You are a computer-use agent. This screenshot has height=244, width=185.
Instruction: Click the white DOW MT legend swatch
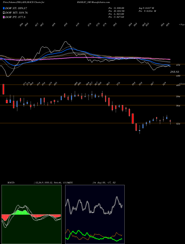tap(4, 13)
